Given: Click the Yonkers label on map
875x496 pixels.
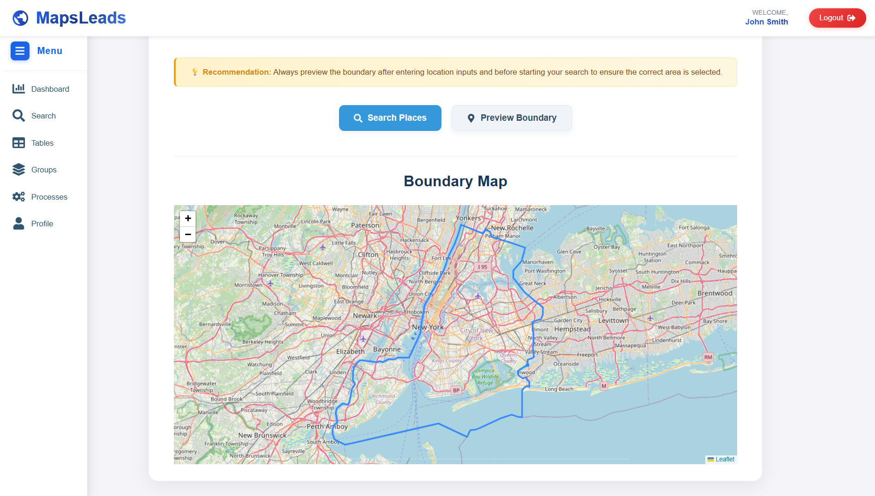Looking at the screenshot, I should coord(468,218).
